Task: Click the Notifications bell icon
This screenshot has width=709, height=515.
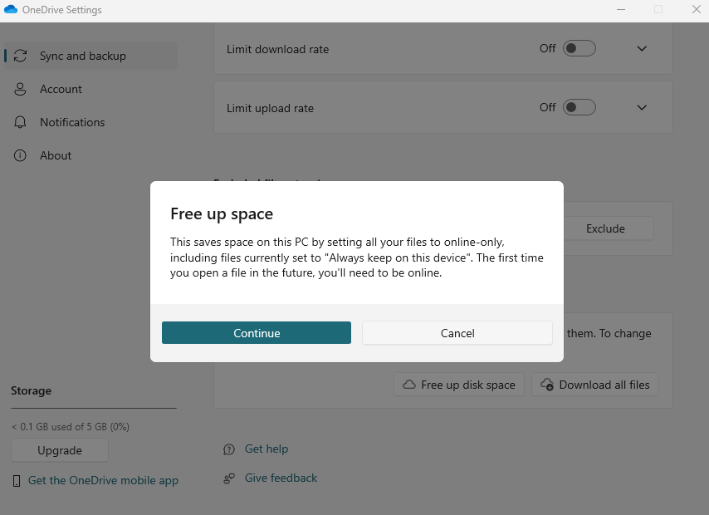Action: tap(21, 122)
